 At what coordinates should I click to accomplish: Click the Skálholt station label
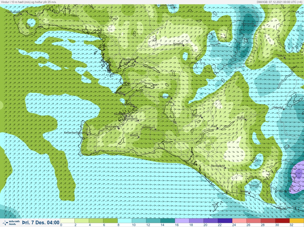[197, 116]
